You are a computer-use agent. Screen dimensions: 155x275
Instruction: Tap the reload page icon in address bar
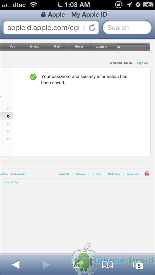pyautogui.click(x=92, y=28)
